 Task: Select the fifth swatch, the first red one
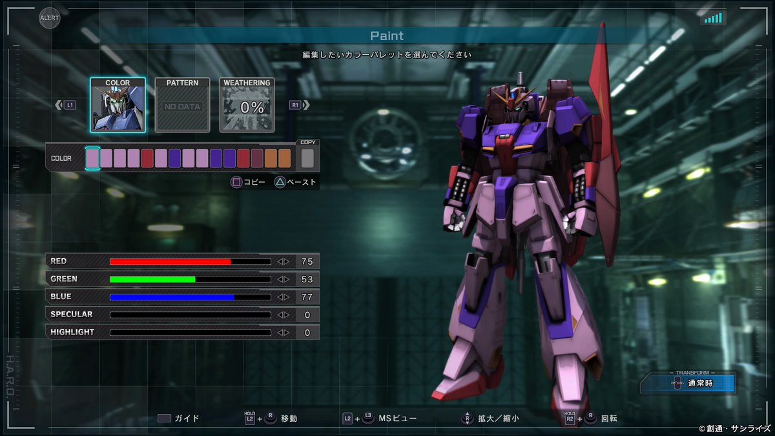(x=147, y=158)
